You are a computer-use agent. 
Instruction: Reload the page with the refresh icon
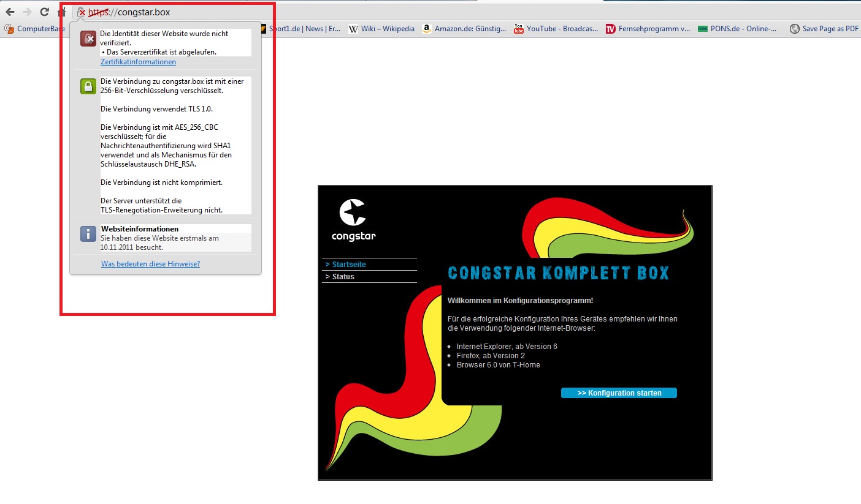tap(44, 12)
